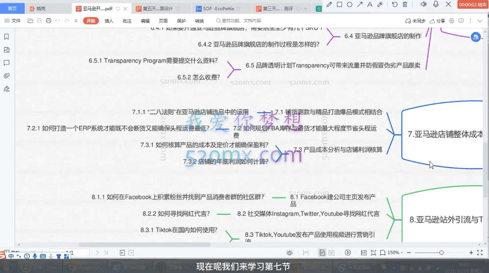The image size is (489, 273).
Task: Select the arrow drawing tool
Action: click(360, 4)
